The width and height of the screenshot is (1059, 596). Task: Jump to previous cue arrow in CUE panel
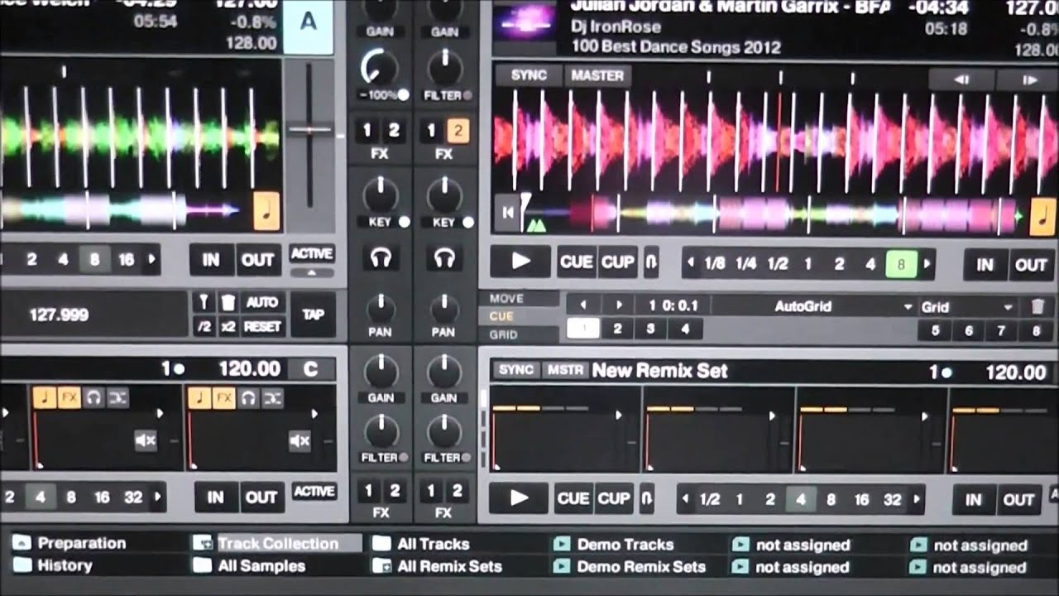pyautogui.click(x=583, y=305)
